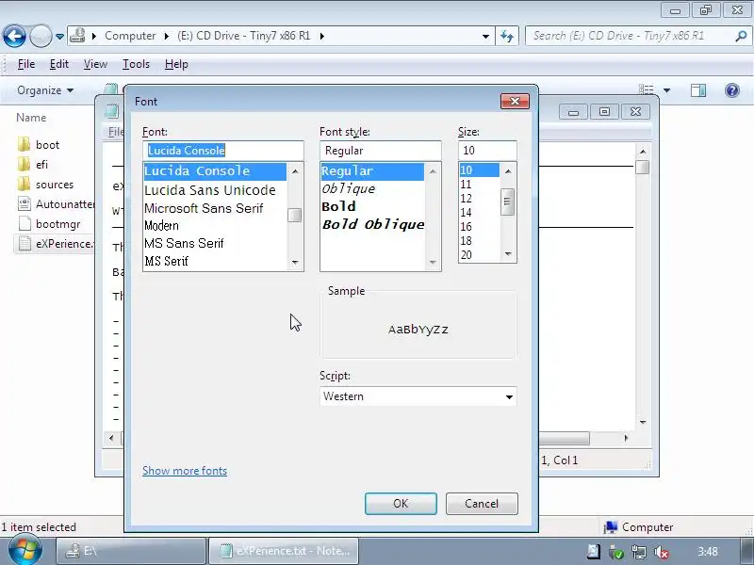Select the efi folder
754x565 pixels.
click(33, 164)
